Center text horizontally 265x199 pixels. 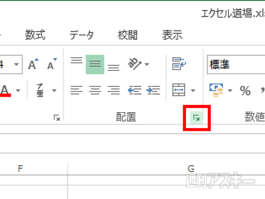(x=95, y=90)
